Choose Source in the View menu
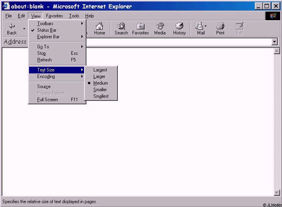This screenshot has width=282, height=207. coord(57,87)
